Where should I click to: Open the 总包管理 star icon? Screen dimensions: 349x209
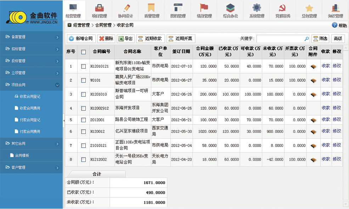(309, 8)
